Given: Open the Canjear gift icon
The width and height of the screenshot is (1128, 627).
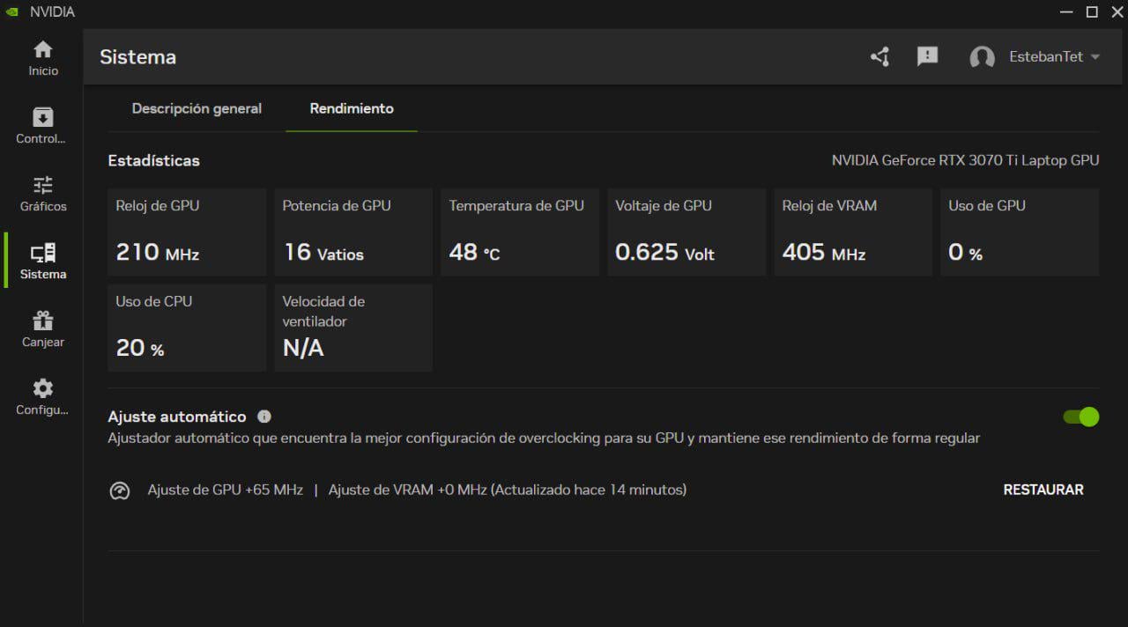Looking at the screenshot, I should tap(42, 321).
